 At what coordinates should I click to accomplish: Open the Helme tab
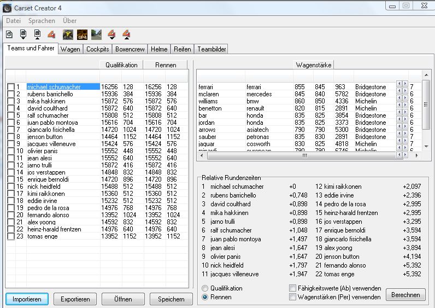159,49
